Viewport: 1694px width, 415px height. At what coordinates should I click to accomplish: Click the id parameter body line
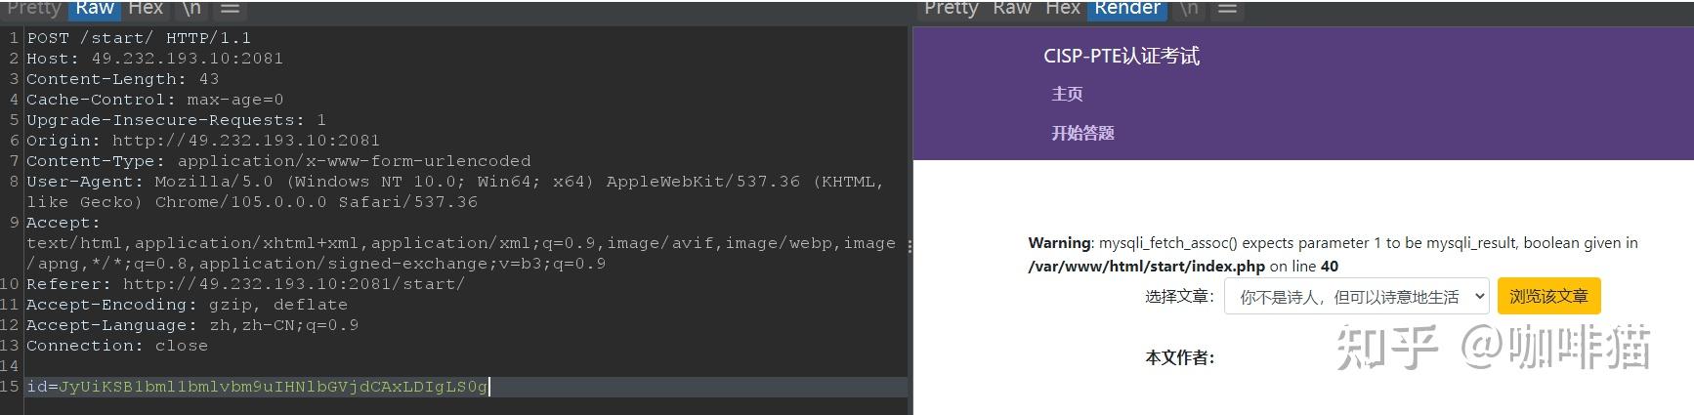coord(257,387)
